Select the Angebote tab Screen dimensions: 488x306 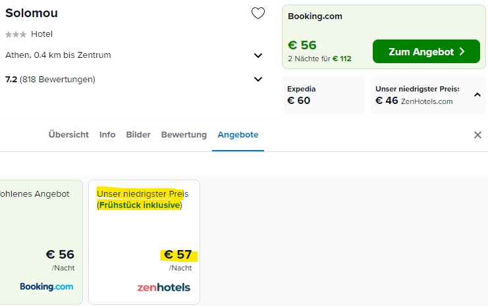pos(238,135)
